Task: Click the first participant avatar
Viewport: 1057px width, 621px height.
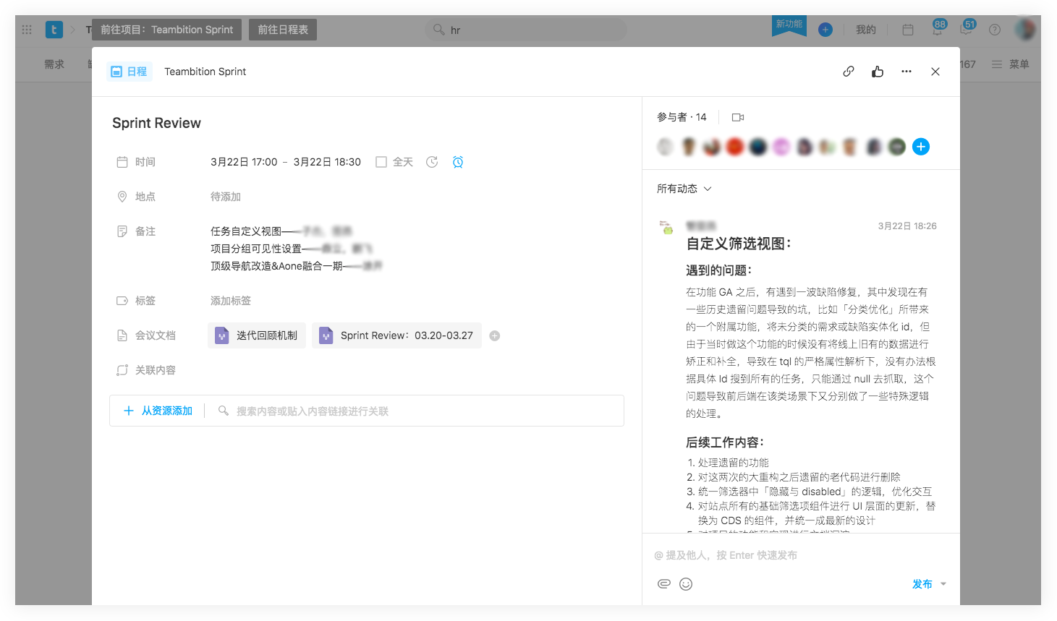Action: click(666, 147)
